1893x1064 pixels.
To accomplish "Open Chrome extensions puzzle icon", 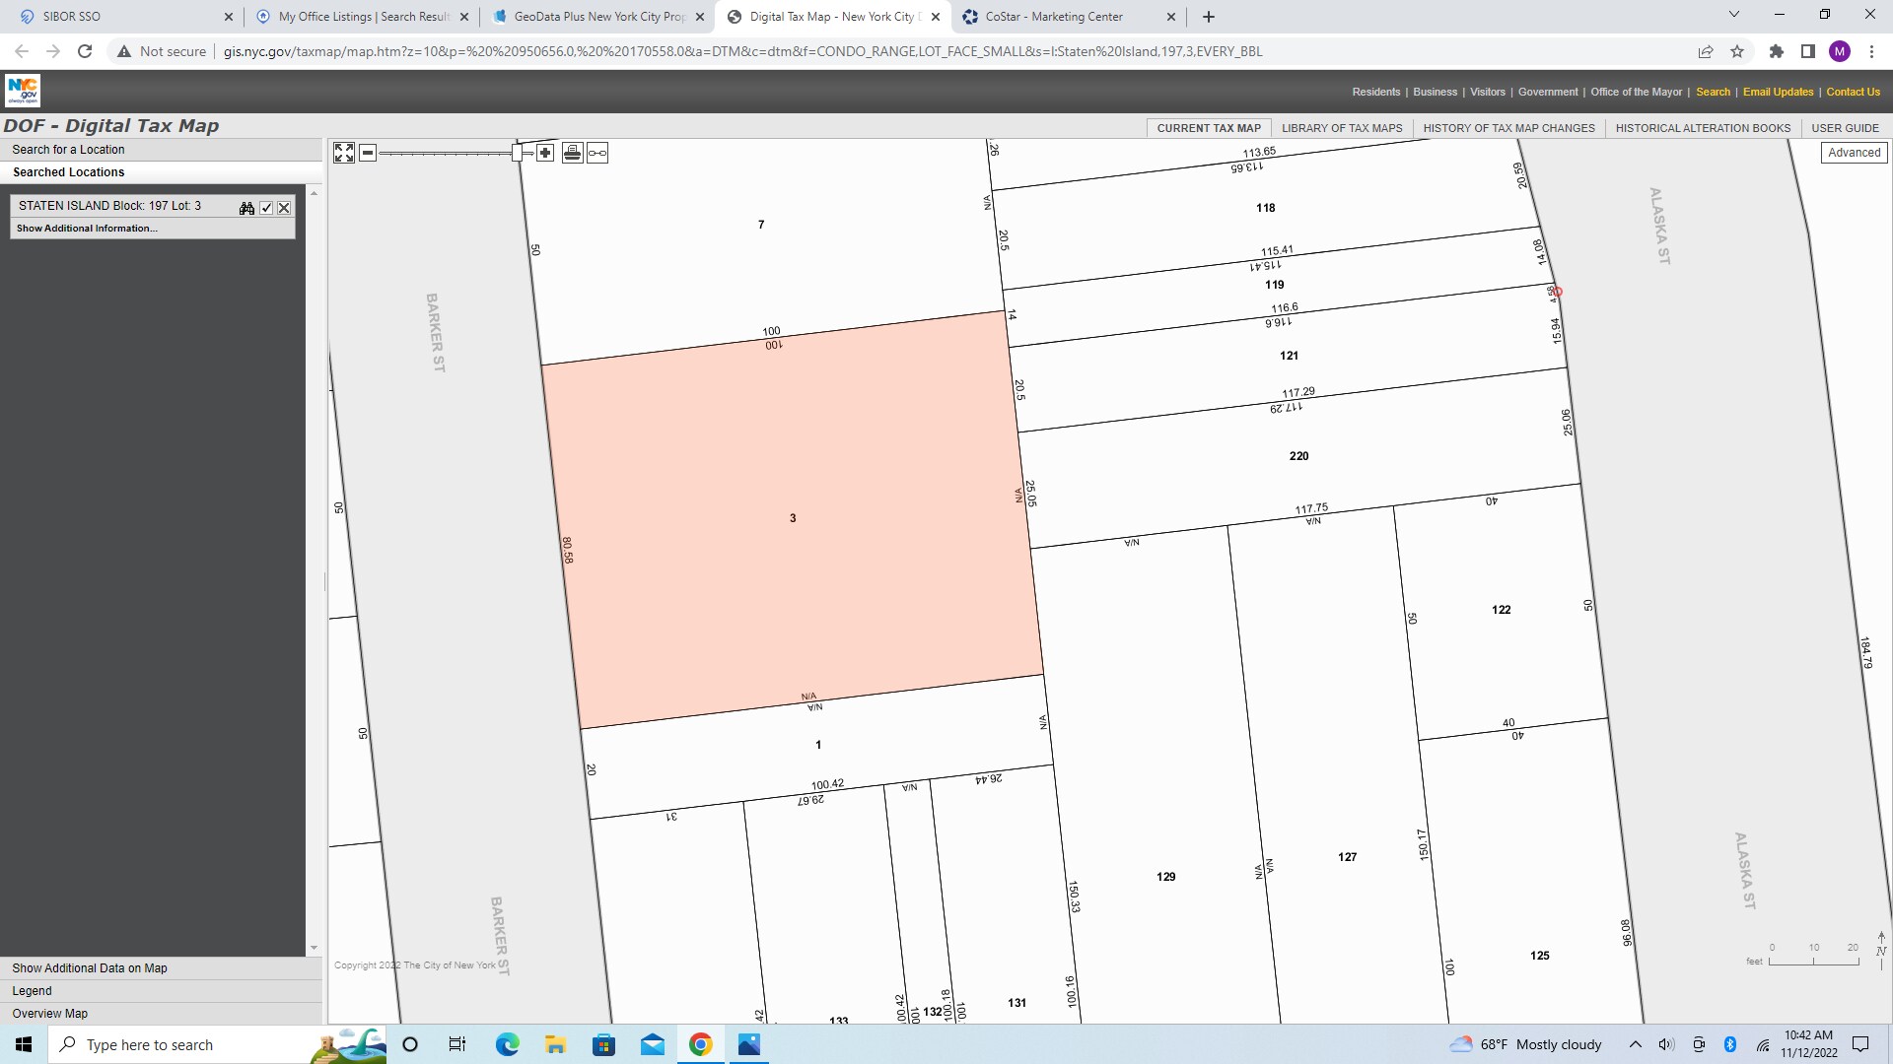I will (x=1776, y=51).
